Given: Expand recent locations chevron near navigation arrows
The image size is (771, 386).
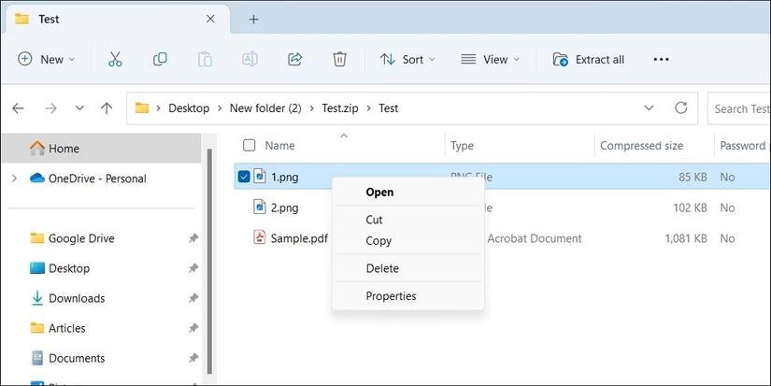Looking at the screenshot, I should (79, 108).
